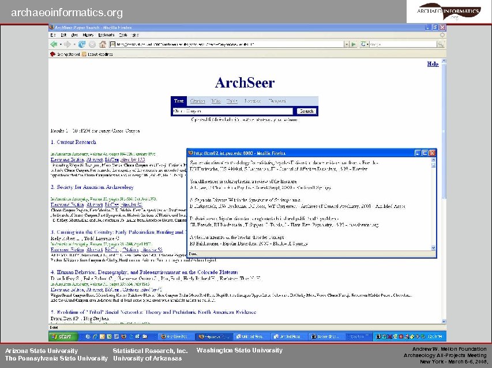The width and height of the screenshot is (492, 368).
Task: Open the search engine selector dropdown
Action: (364, 44)
